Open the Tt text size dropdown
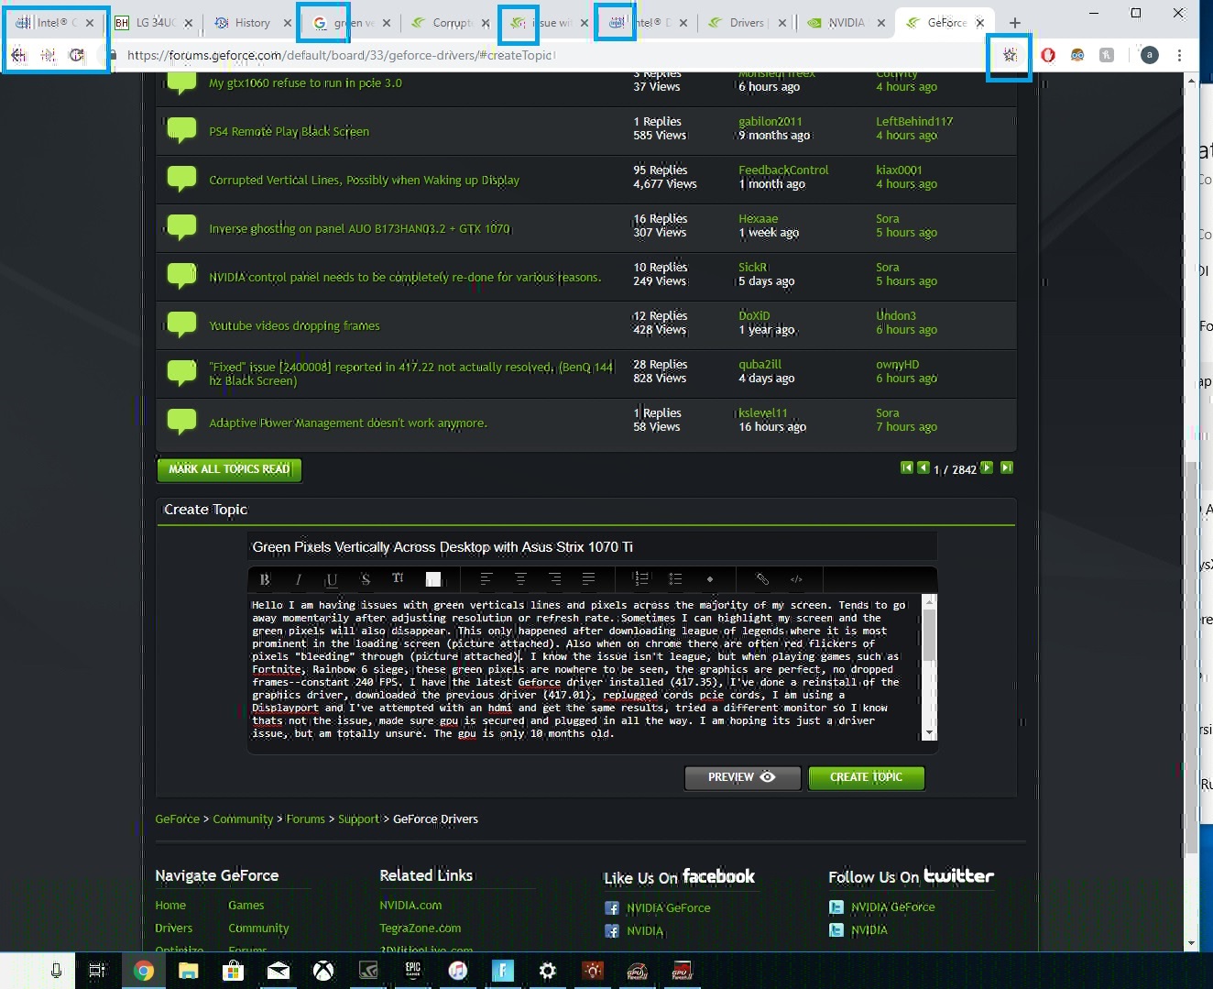This screenshot has width=1213, height=989. 398,578
